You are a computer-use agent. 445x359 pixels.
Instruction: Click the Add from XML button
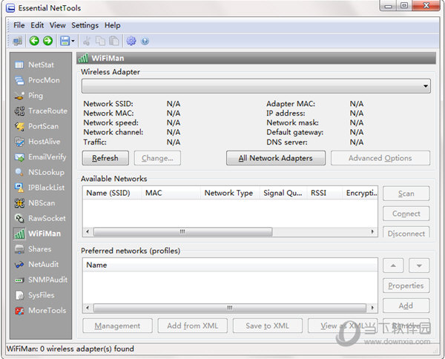click(x=193, y=326)
